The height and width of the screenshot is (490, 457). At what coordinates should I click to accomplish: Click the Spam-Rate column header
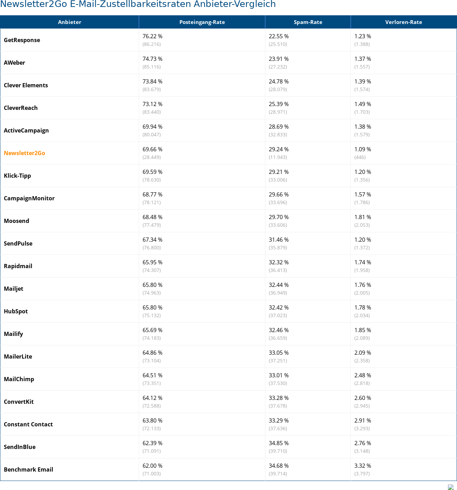tap(308, 22)
